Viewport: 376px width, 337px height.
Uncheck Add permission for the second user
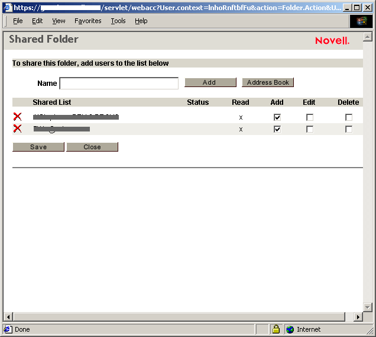pos(277,129)
